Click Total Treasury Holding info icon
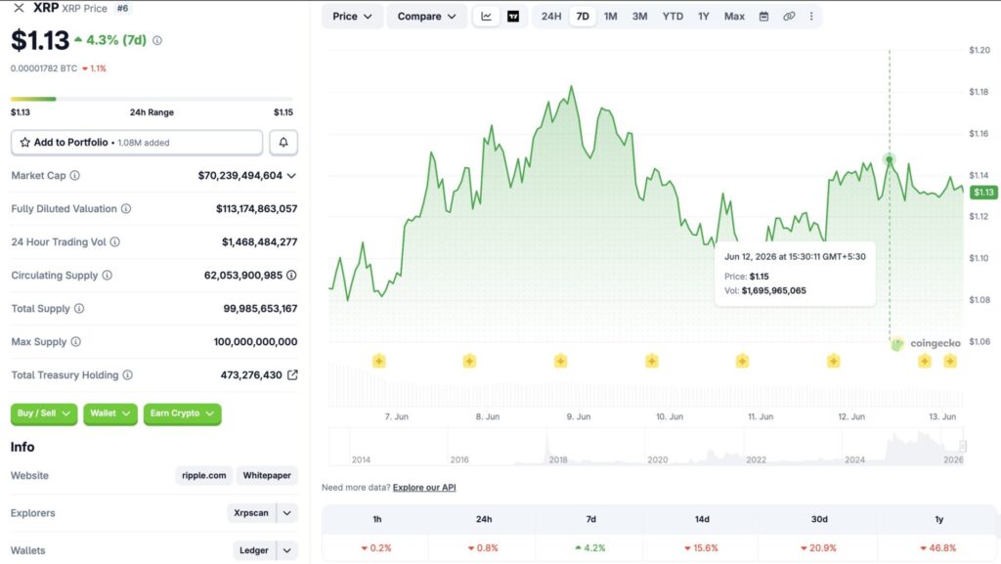1001x564 pixels. (128, 374)
